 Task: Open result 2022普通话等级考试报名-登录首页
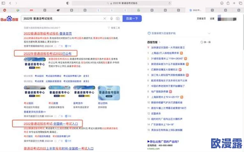(x=48, y=33)
